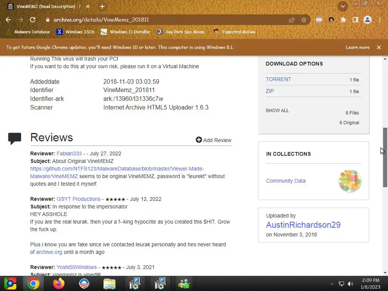Click the page vertical scrollbar thumb

tap(385, 157)
